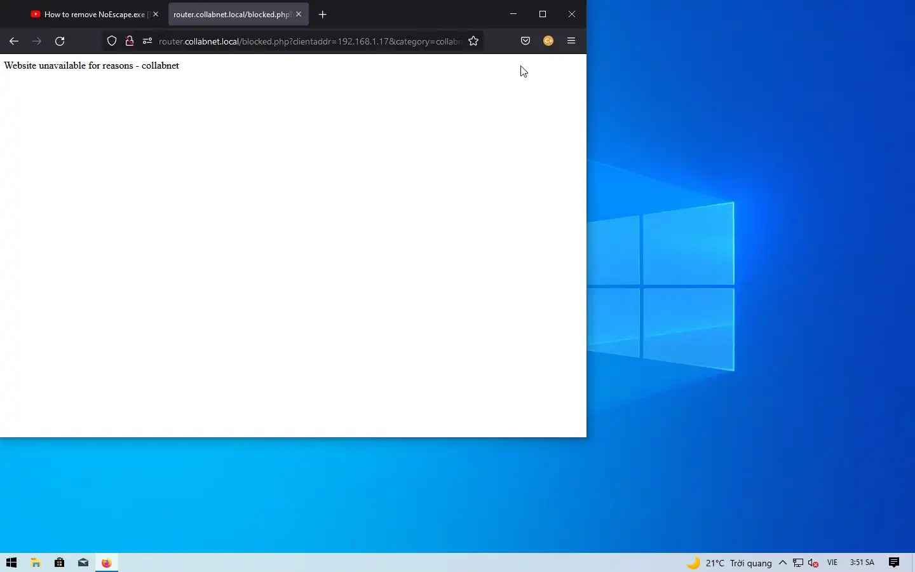915x572 pixels.
Task: Click Firefox icon in taskbar
Action: click(x=107, y=562)
